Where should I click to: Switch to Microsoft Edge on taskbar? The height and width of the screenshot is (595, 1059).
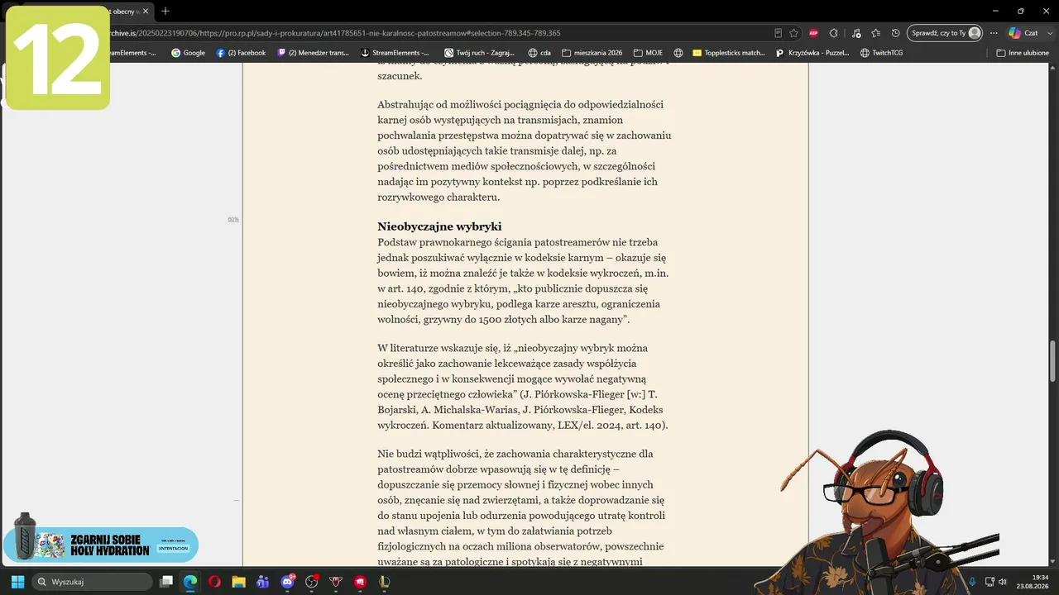[190, 582]
